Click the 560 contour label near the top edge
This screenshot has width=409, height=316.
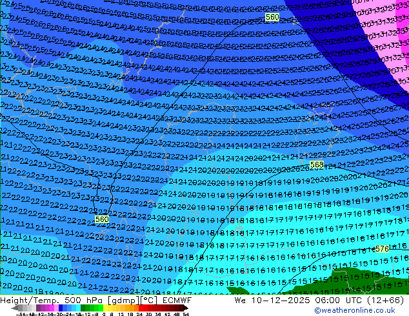coord(272,17)
